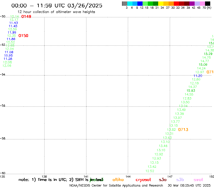Click the longitude axis label 144
Image resolution: width=214 pixels, height=188 pixels.
128,176
